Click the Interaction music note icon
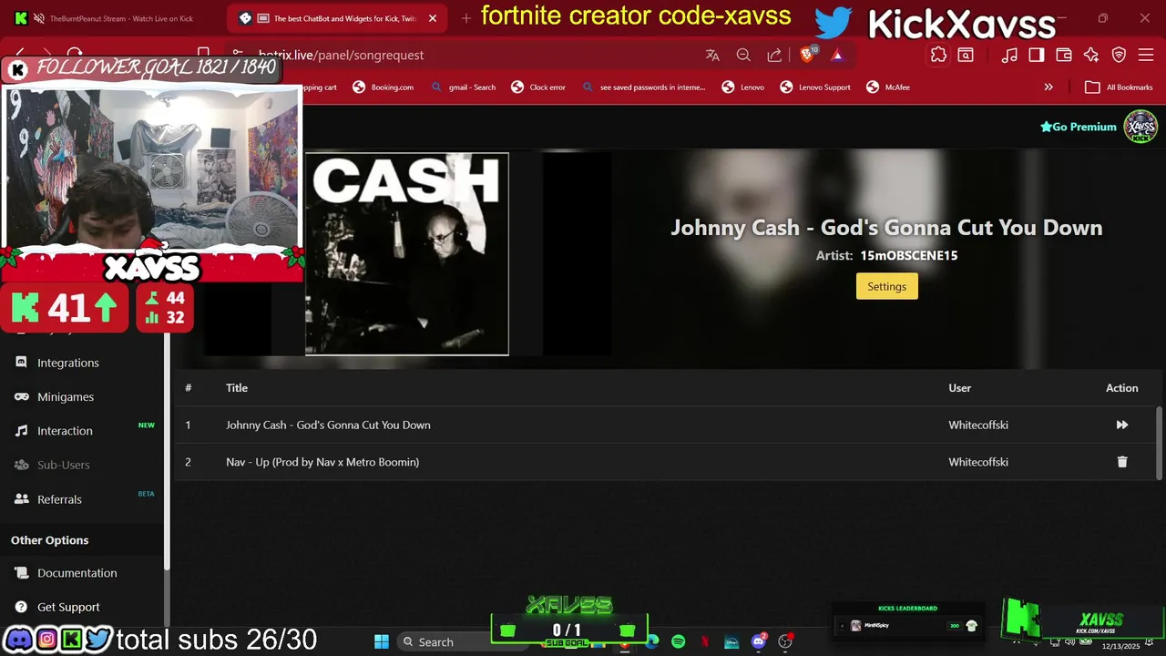The width and height of the screenshot is (1166, 656). [21, 430]
